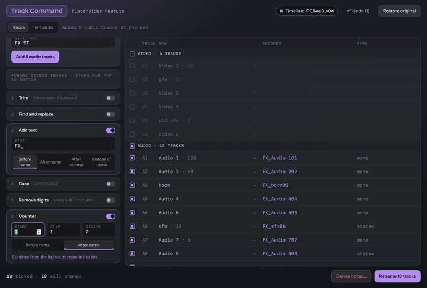
Task: Untick the A7 Audio 7 checkbox
Action: coord(132,240)
